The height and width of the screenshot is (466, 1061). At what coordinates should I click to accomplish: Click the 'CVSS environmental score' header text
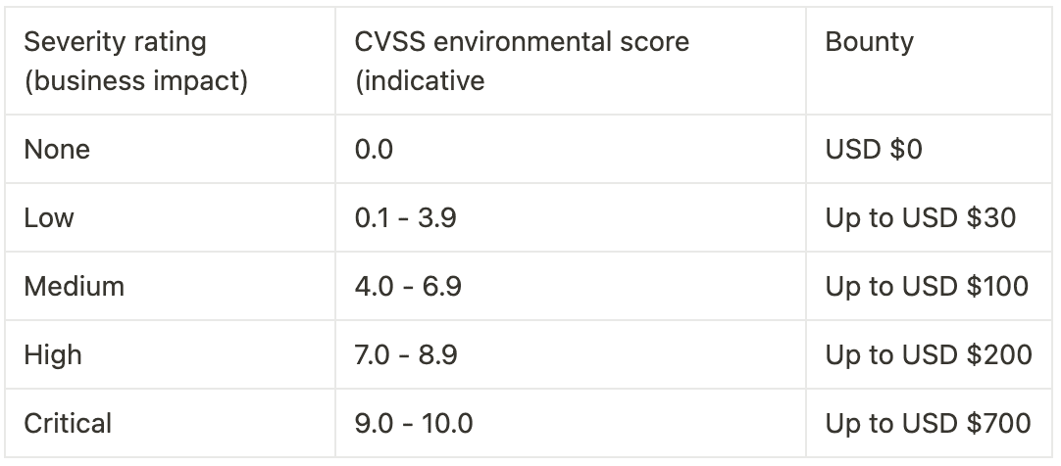point(522,42)
